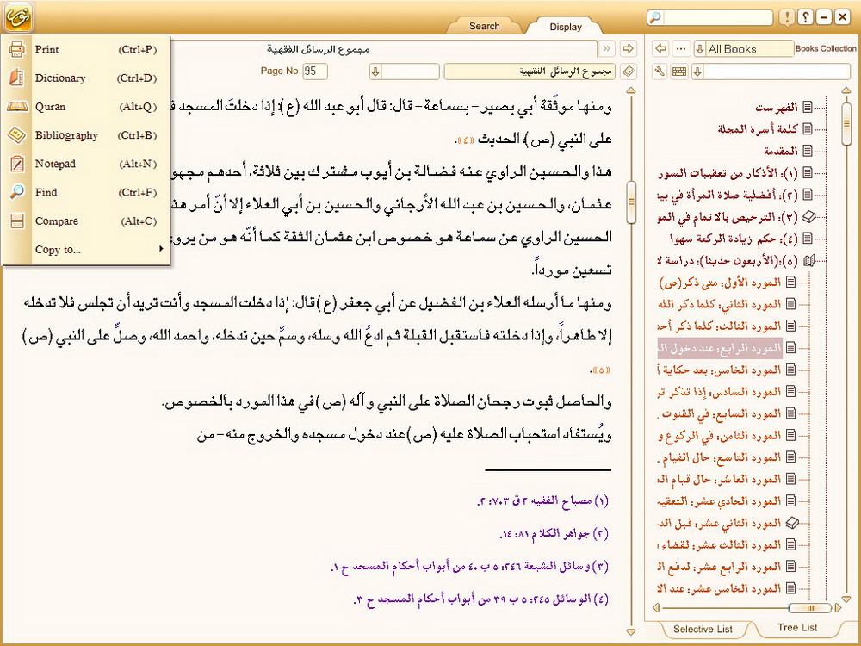Switch to the Tree List tab

point(797,627)
